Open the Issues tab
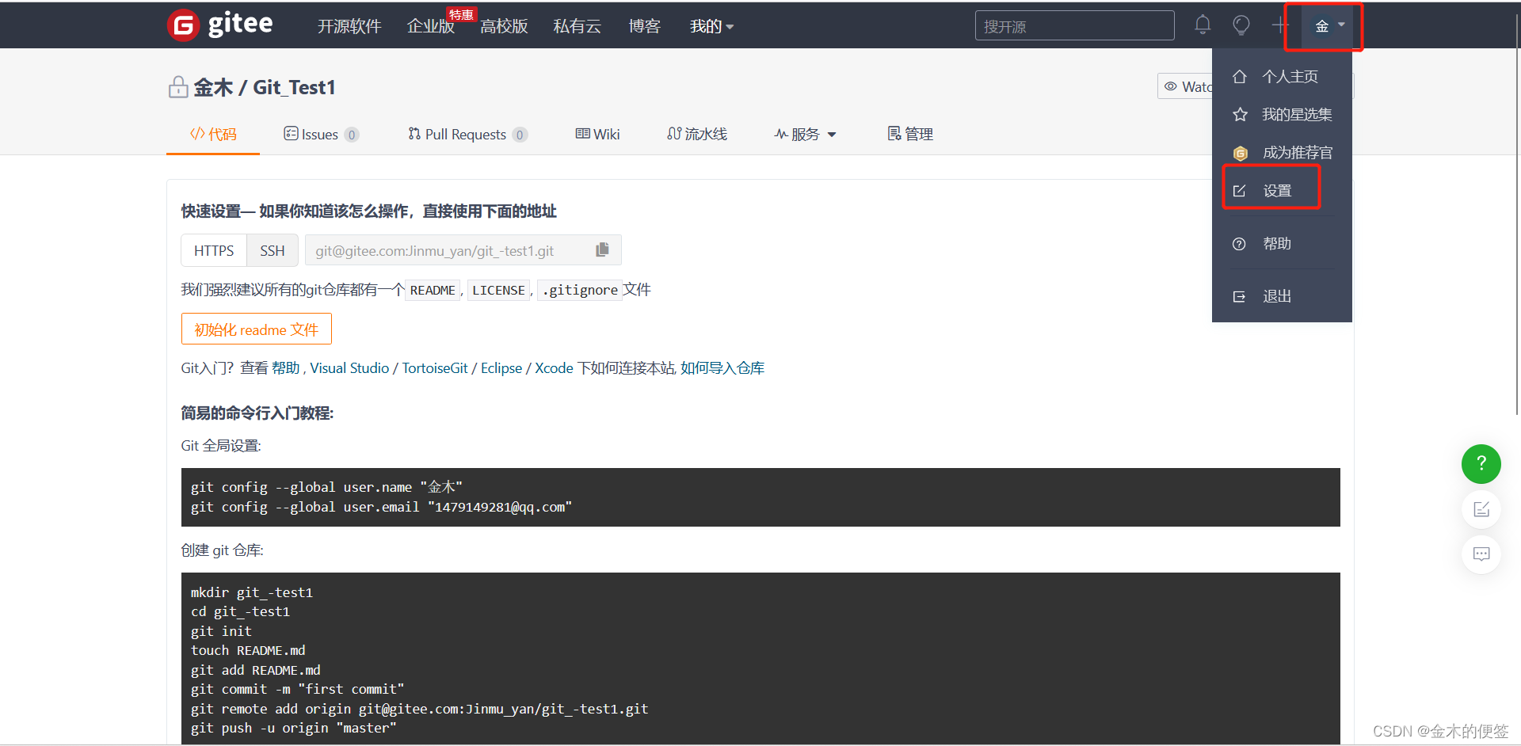This screenshot has width=1521, height=746. coord(321,135)
